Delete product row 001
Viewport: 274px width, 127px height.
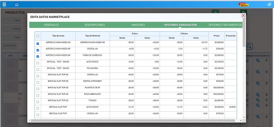coord(266,72)
